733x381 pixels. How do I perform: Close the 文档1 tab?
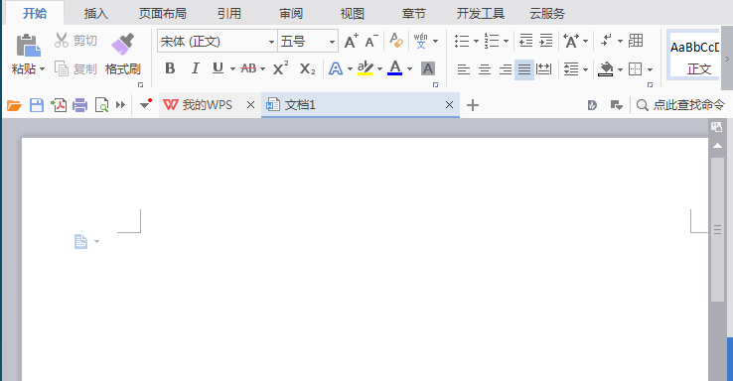(449, 105)
